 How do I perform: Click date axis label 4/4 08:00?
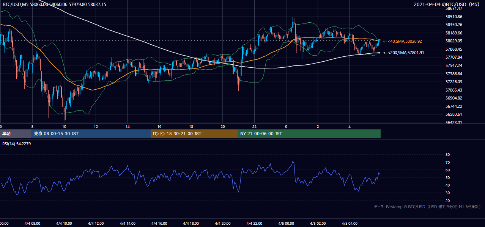[x=32, y=224]
